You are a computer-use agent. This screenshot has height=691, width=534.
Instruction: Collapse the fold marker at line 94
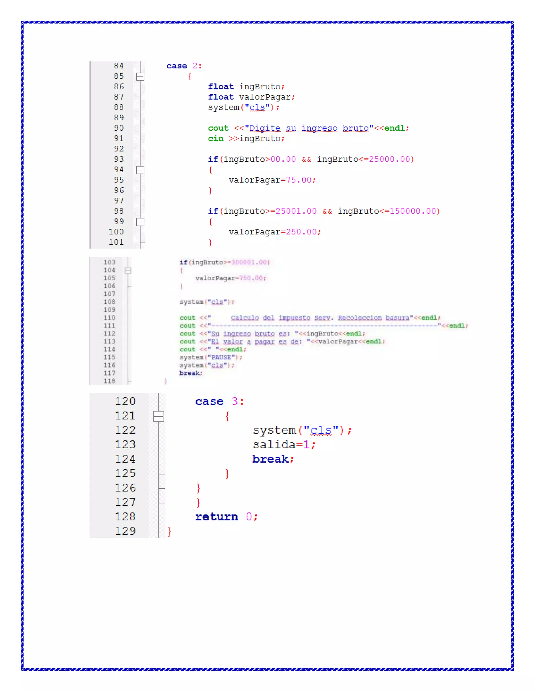[140, 170]
